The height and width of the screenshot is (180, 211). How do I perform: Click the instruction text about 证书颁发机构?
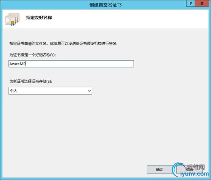(63, 43)
